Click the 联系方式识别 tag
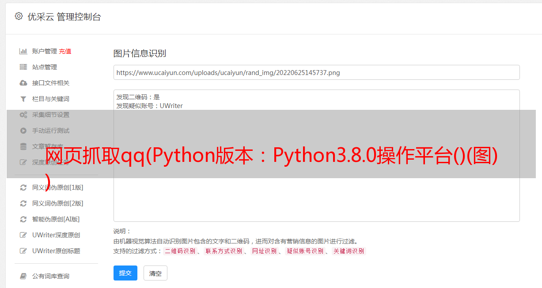The image size is (542, 288). tap(224, 251)
